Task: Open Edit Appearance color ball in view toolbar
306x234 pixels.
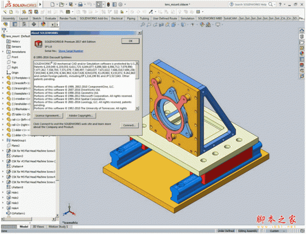Action: pos(202,25)
